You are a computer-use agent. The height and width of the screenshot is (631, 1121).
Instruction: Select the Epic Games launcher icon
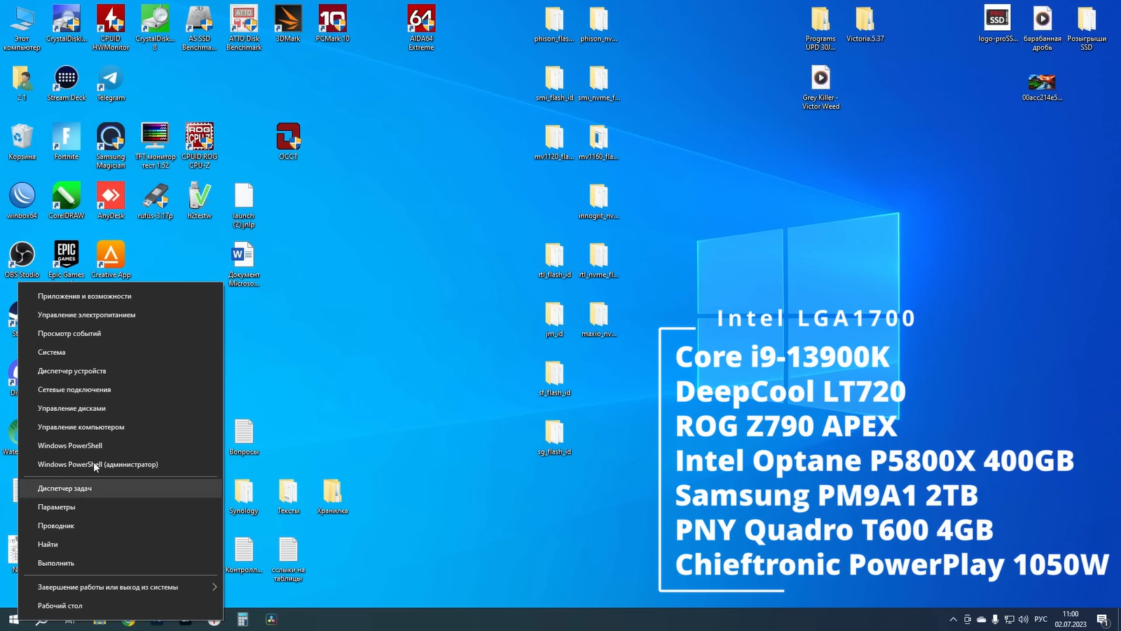(x=67, y=257)
